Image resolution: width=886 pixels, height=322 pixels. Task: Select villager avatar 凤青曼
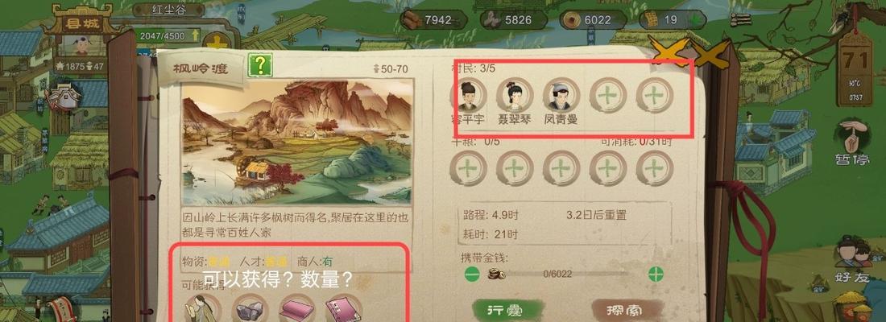point(561,95)
